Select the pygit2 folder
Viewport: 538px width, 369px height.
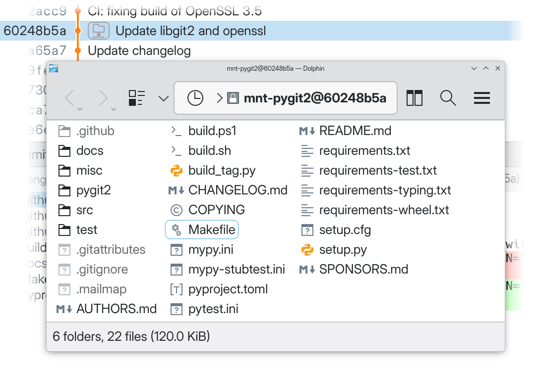tap(93, 190)
